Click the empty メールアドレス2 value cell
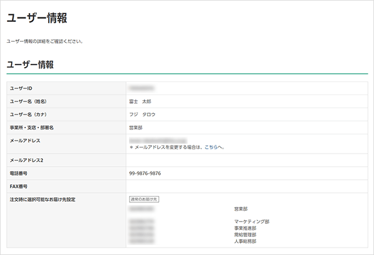This screenshot has width=374, height=255. click(x=246, y=160)
